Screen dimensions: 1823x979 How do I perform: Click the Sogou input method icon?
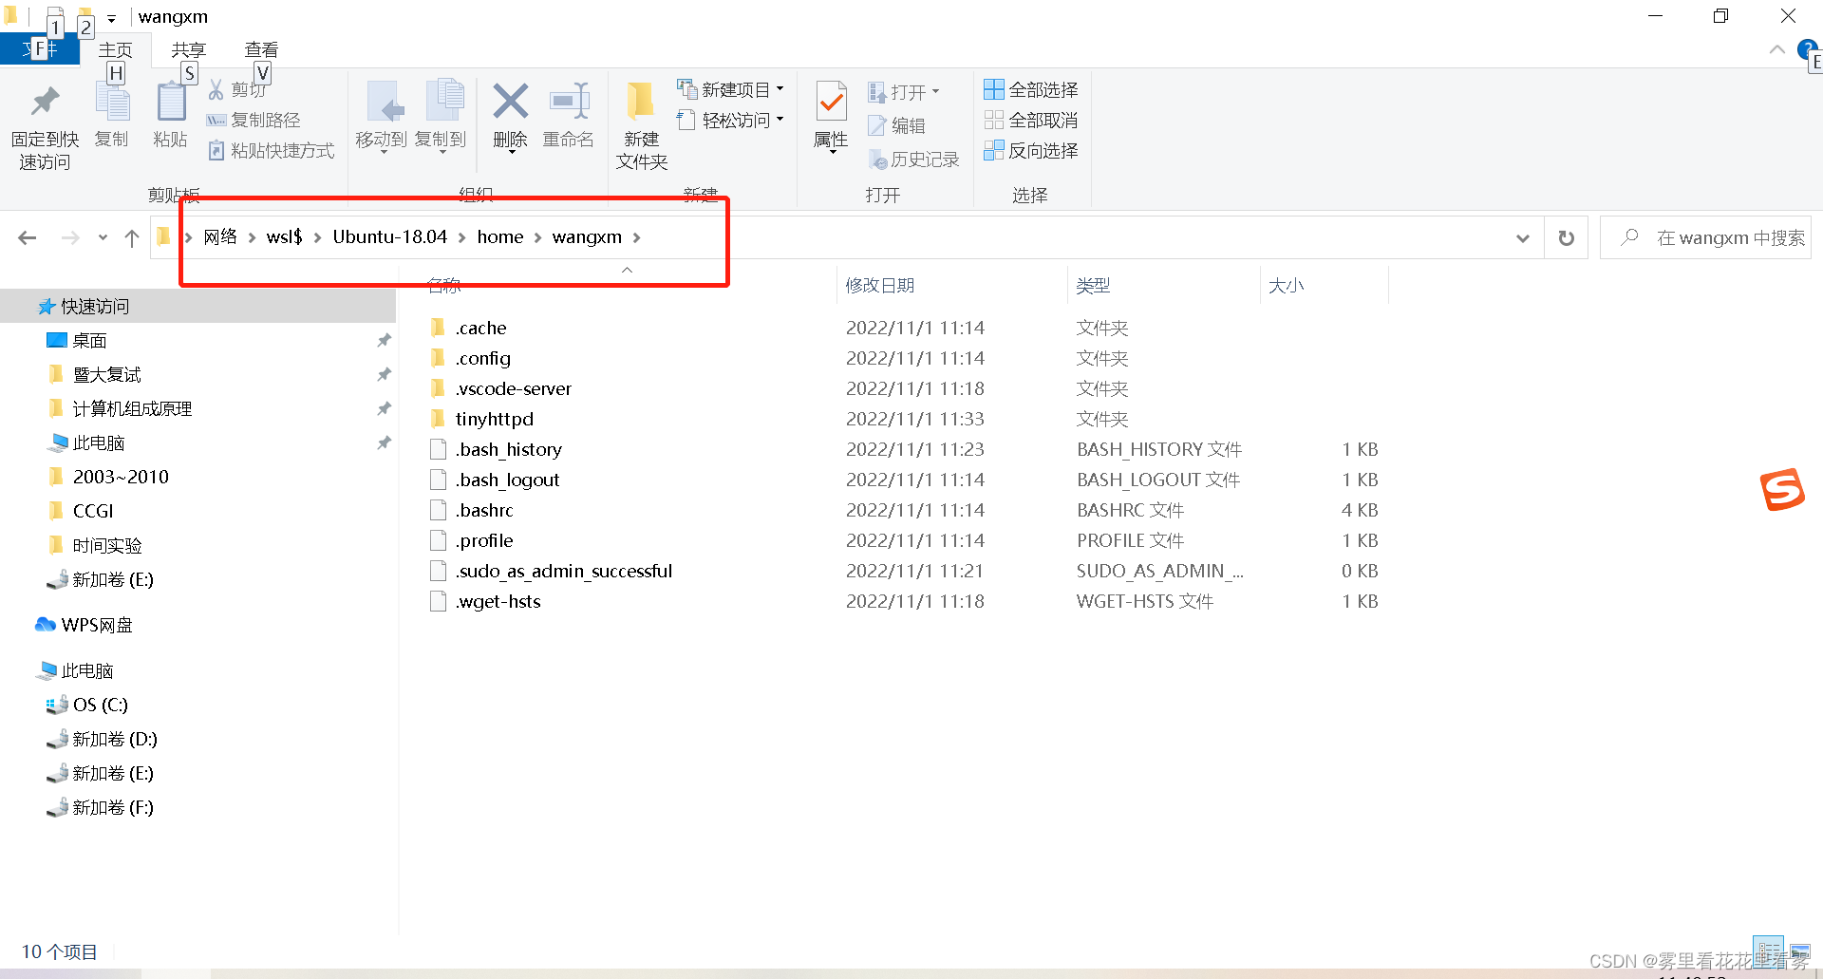tap(1782, 490)
